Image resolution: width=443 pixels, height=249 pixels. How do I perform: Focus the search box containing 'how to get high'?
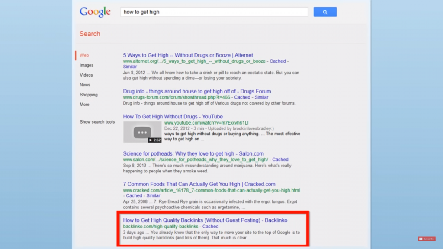(x=214, y=12)
